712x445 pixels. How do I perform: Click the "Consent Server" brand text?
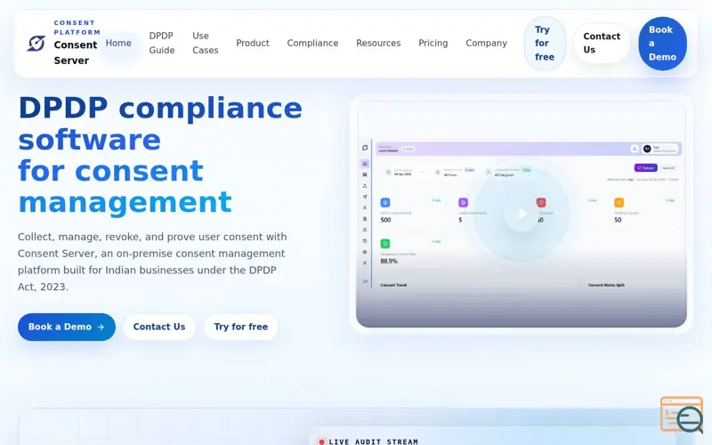tap(76, 53)
